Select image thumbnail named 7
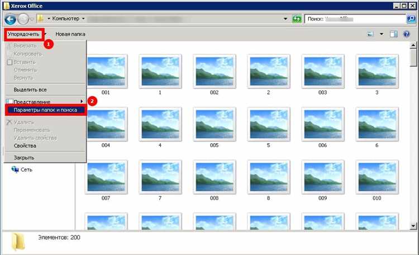 tap(160, 177)
